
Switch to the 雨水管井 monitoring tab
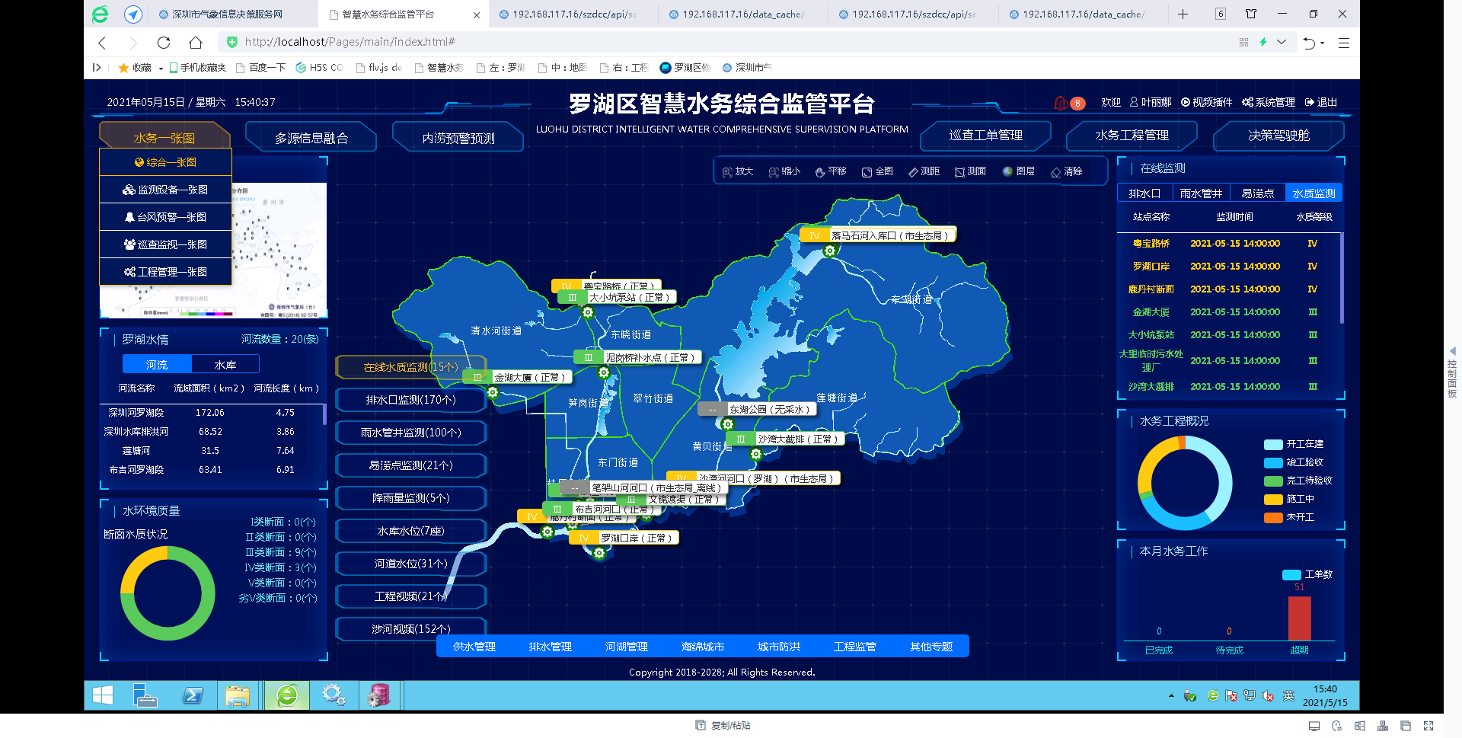coord(1201,193)
